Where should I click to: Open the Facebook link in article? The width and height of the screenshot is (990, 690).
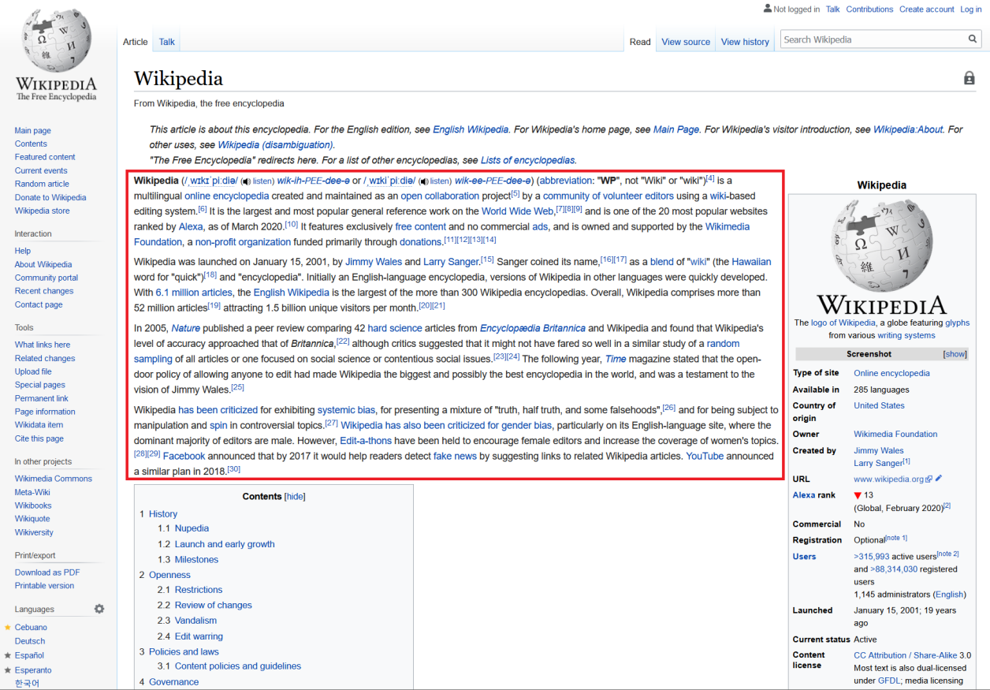coord(184,457)
